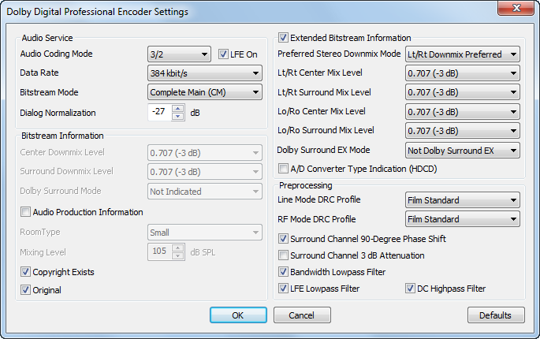This screenshot has width=540, height=339.
Task: Click the Mixing Level up arrow
Action: pyautogui.click(x=177, y=248)
